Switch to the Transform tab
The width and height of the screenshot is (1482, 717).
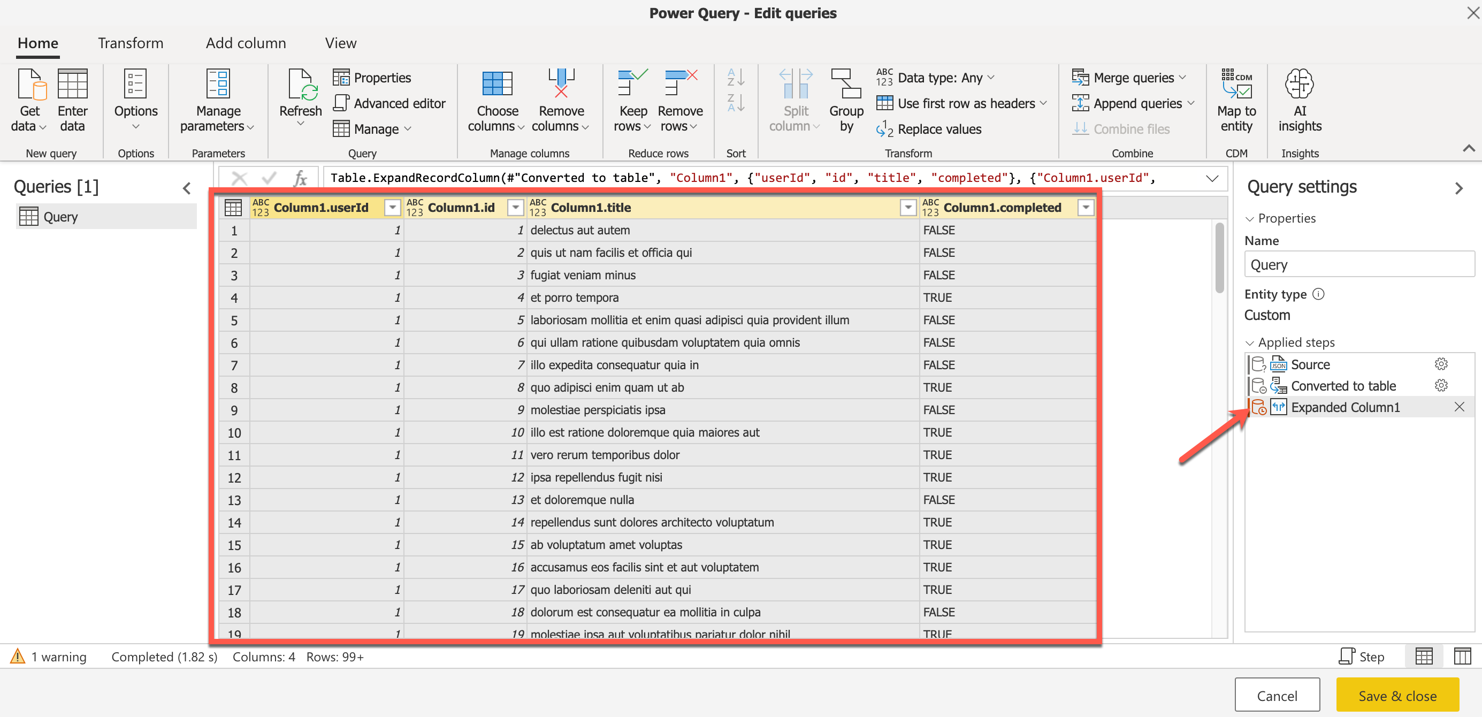[131, 43]
